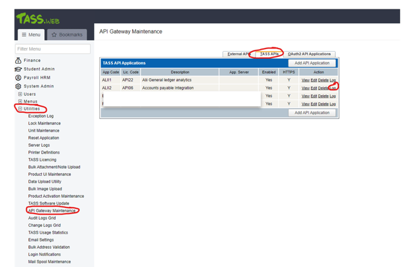Open Printer Definitions menu item

tap(44, 152)
